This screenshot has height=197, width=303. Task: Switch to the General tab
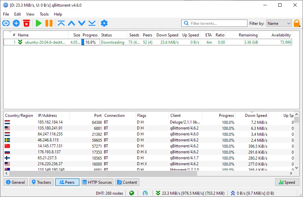click(16, 182)
